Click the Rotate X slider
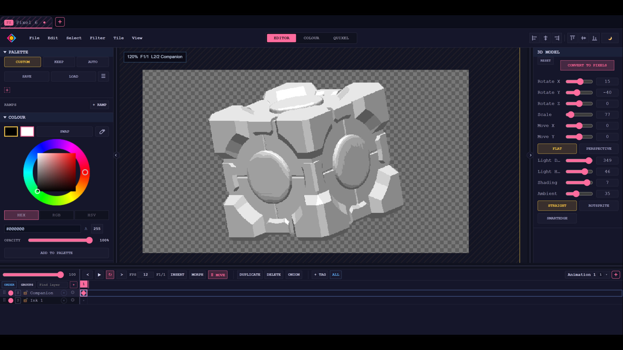623x350 pixels. point(579,81)
